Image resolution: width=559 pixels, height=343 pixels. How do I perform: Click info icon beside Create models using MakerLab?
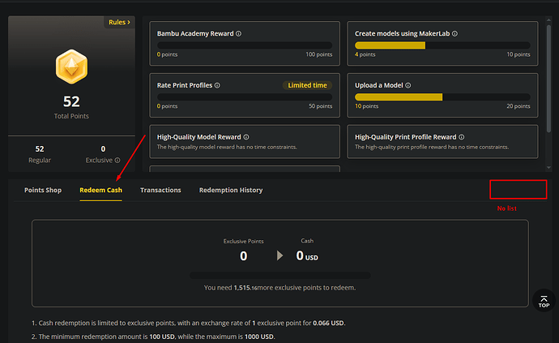(x=455, y=33)
